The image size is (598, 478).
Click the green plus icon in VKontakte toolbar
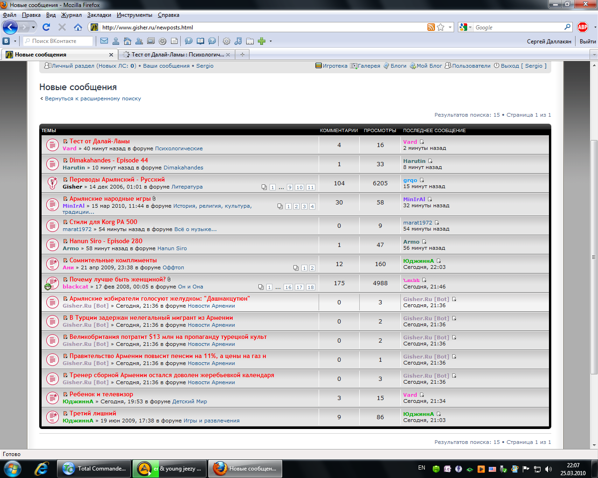(x=262, y=41)
